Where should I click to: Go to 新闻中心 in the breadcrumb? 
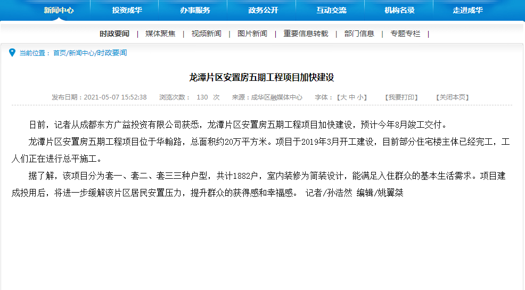click(81, 53)
